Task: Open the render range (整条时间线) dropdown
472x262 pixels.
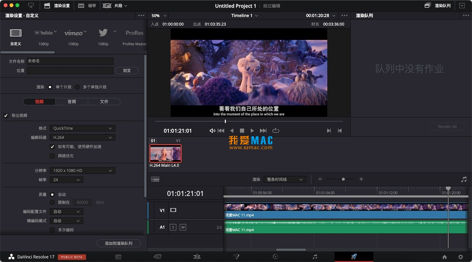Action: [285, 179]
